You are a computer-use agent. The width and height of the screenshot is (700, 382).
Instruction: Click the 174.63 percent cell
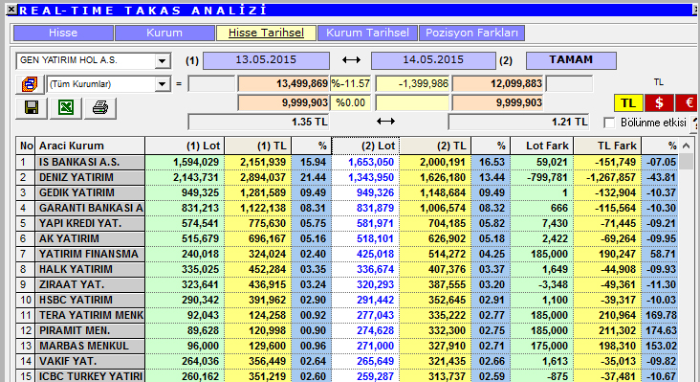(660, 330)
